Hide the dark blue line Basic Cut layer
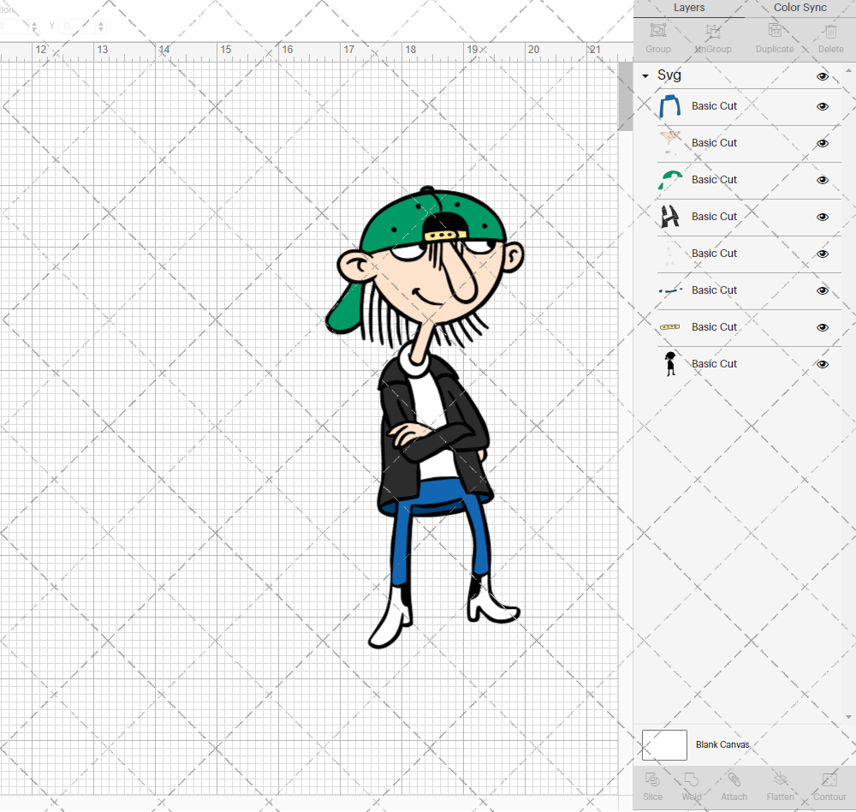Screen dimensions: 856x812 (x=822, y=290)
